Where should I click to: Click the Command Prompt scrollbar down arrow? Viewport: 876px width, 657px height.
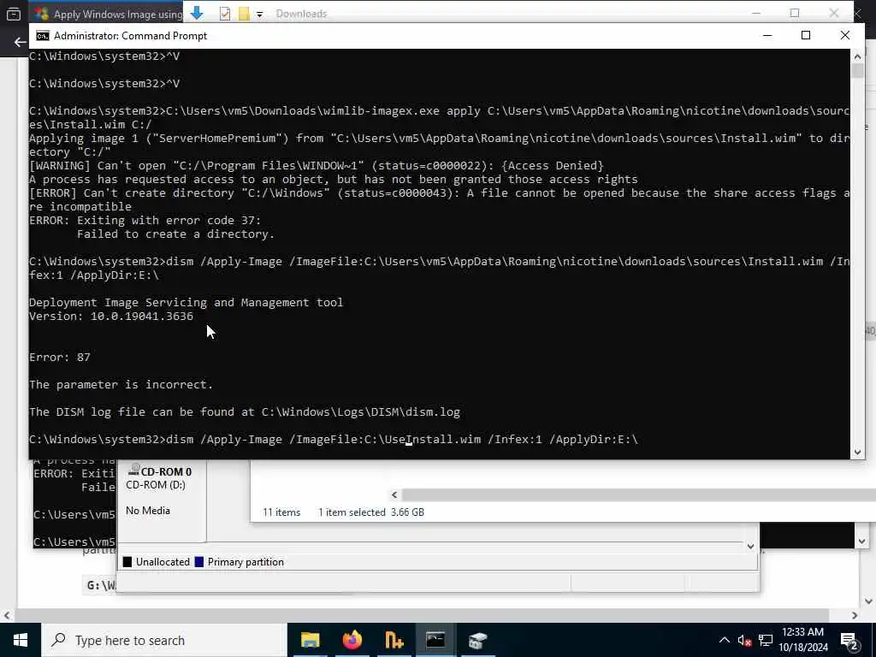[857, 453]
